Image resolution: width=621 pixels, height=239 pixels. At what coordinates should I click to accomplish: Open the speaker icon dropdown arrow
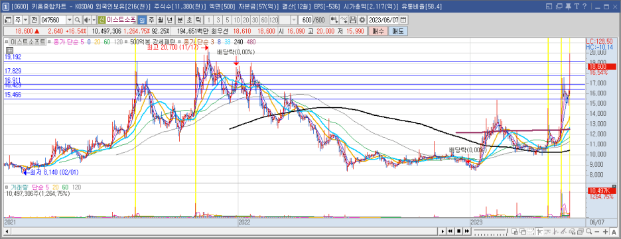click(94, 20)
